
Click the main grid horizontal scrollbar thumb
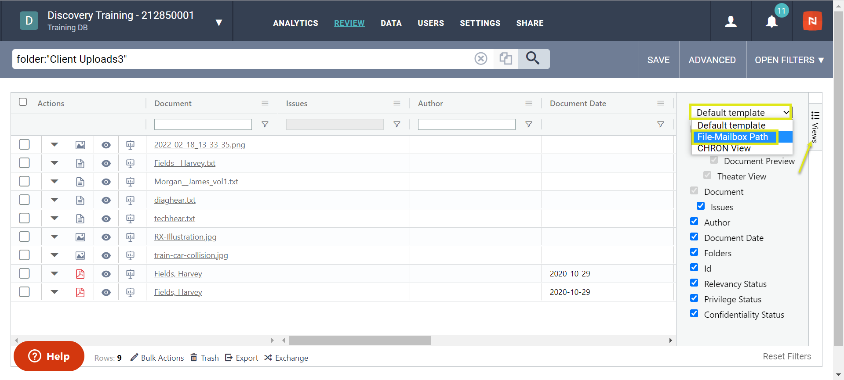tap(360, 340)
